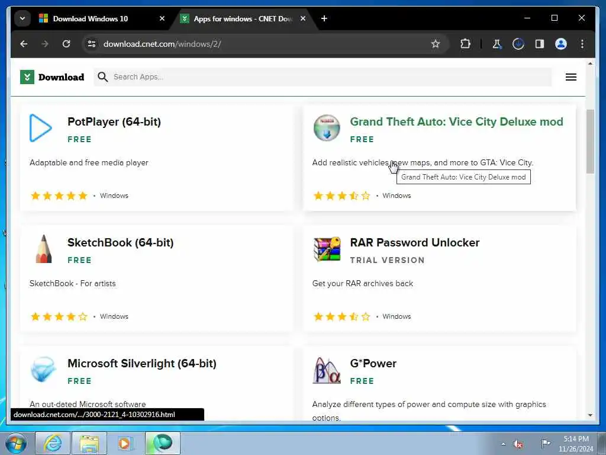The width and height of the screenshot is (606, 455).
Task: Click the forward navigation arrow
Action: [45, 44]
